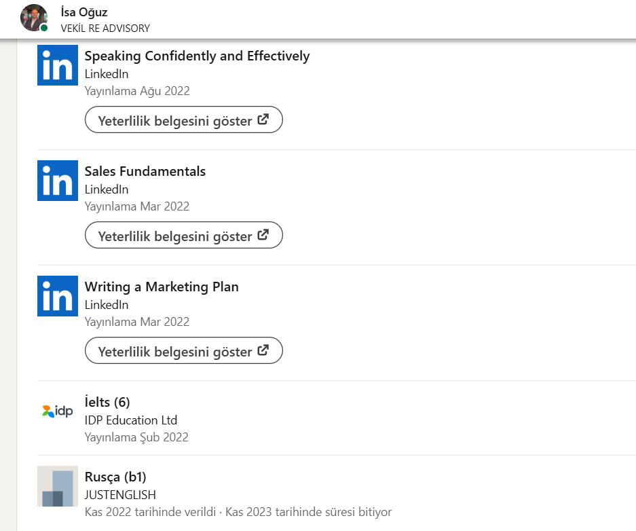Click the İsa Oğuz name in header

pyautogui.click(x=84, y=12)
